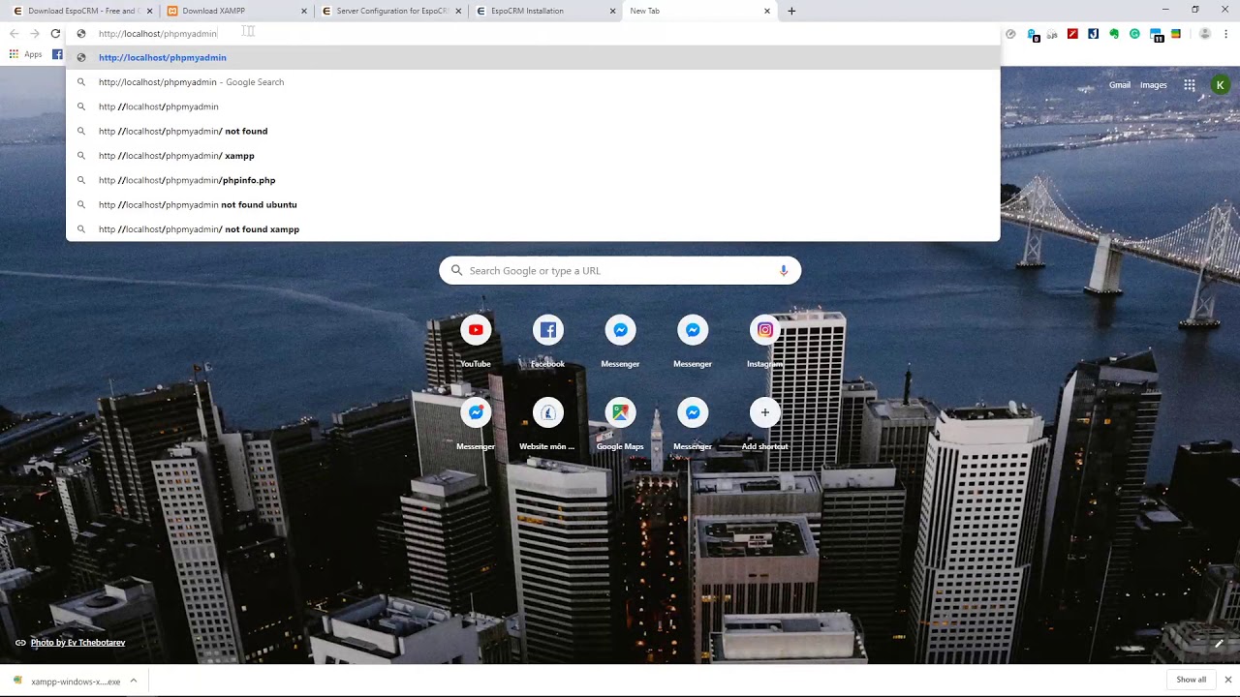Click the rainbow-striped extension icon
Viewport: 1240px width, 697px height.
coord(1176,34)
